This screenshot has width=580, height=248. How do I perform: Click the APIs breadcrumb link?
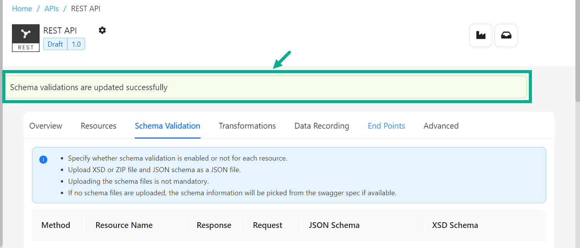52,8
